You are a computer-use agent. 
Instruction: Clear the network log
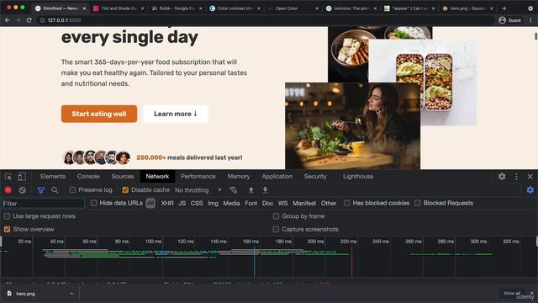click(23, 190)
